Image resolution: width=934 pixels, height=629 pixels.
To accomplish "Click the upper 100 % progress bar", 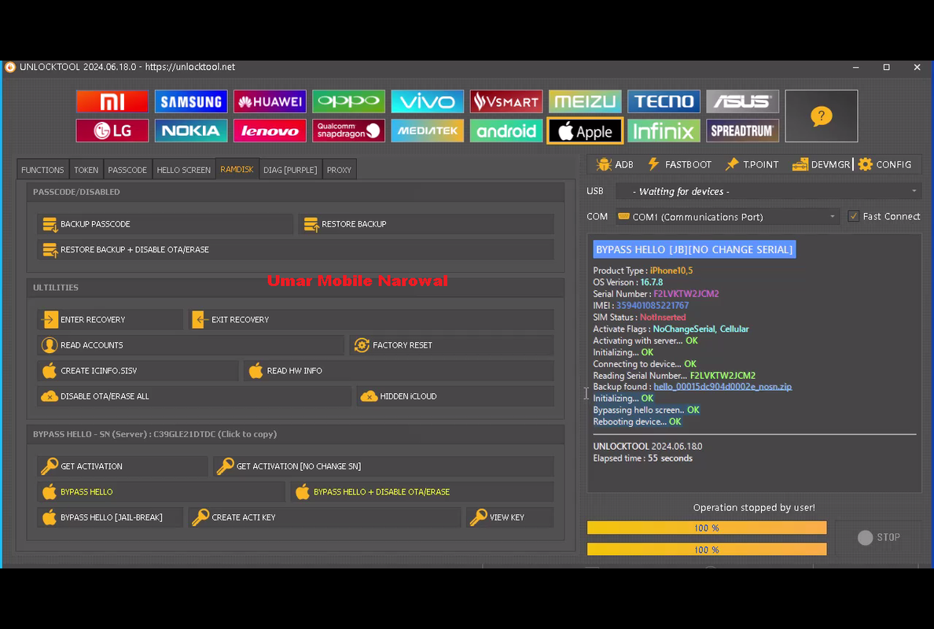I will click(707, 528).
